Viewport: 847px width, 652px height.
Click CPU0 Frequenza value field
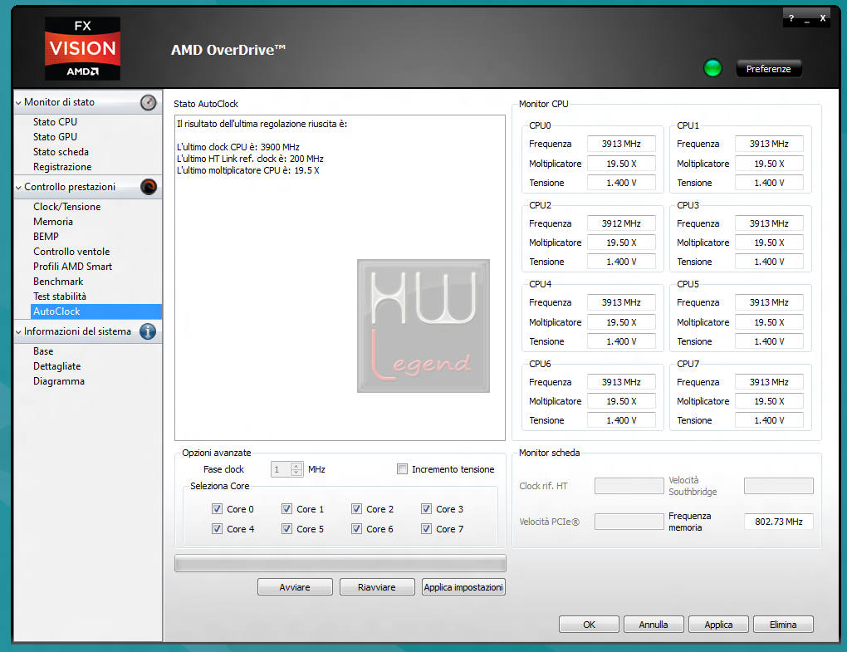(621, 144)
